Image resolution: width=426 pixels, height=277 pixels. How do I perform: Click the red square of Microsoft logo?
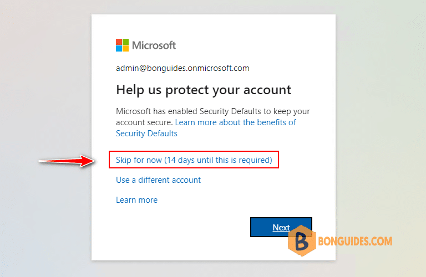119,42
